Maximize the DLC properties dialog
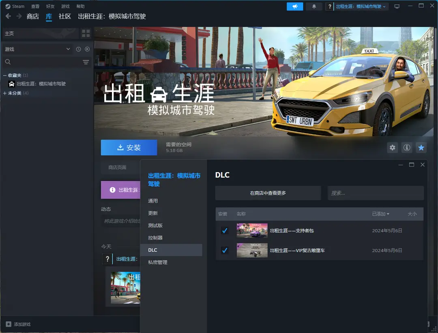Screen dimensions: 438x333 tap(412, 165)
